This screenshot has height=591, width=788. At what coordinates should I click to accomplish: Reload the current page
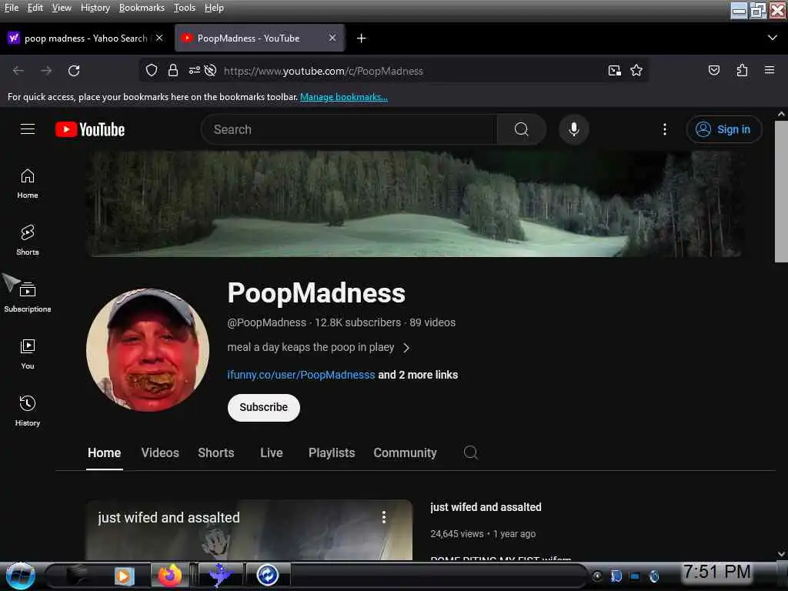(74, 71)
